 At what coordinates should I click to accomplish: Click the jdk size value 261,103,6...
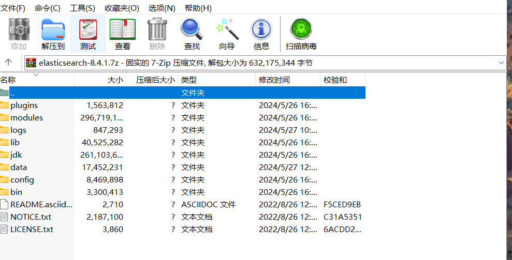pyautogui.click(x=102, y=155)
